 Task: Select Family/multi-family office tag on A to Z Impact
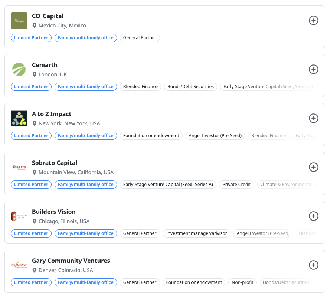pos(86,136)
